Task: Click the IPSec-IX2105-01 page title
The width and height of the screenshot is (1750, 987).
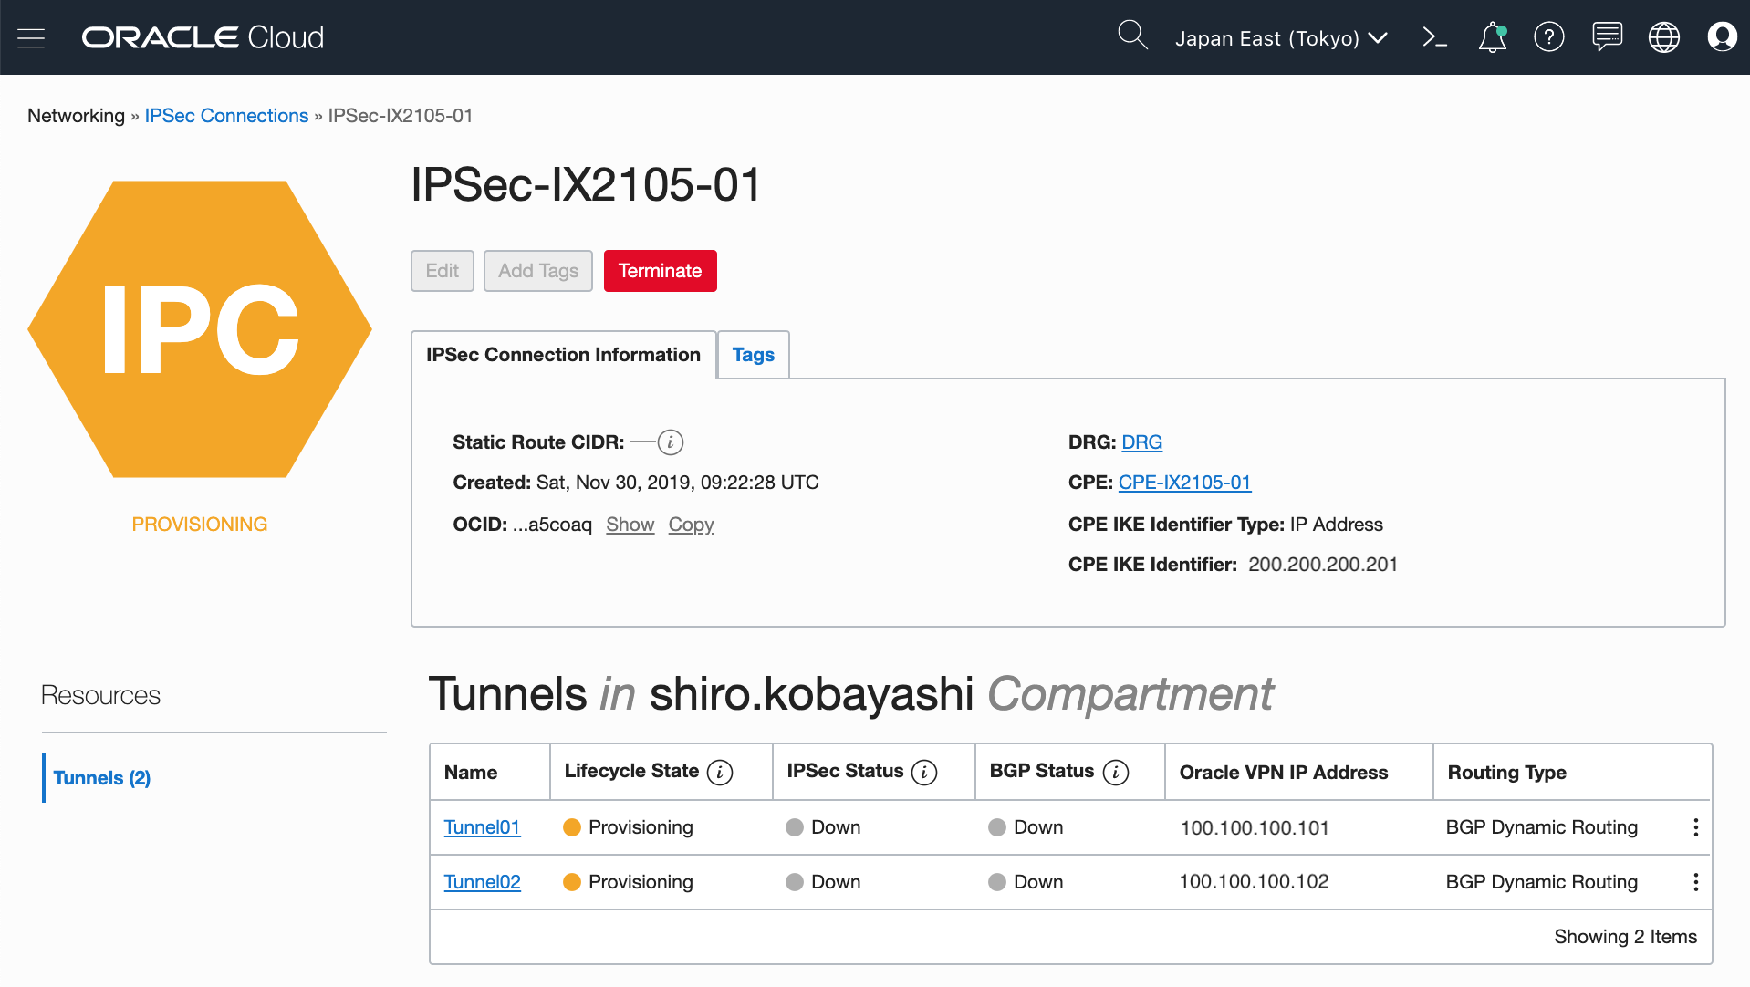Action: 586,185
